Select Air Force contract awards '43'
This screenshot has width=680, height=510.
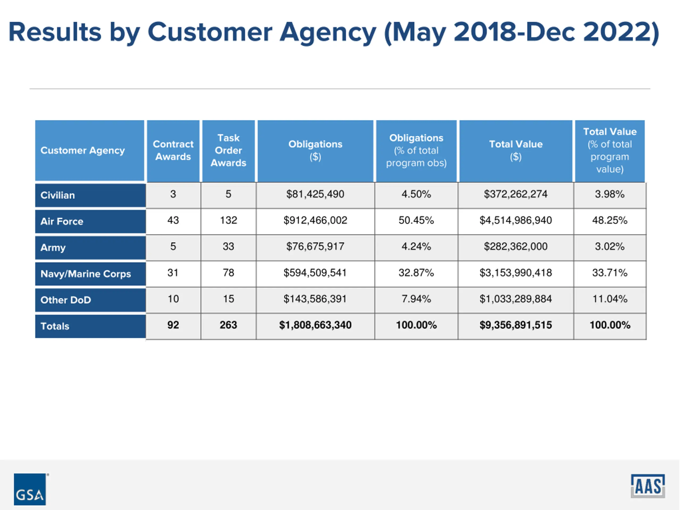pyautogui.click(x=173, y=221)
